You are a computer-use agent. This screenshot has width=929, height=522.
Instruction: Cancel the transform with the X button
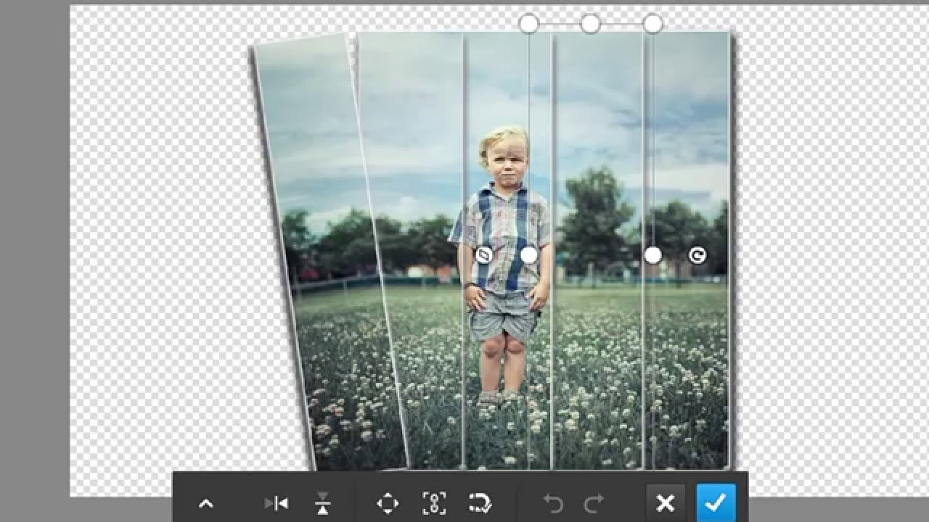(x=665, y=503)
